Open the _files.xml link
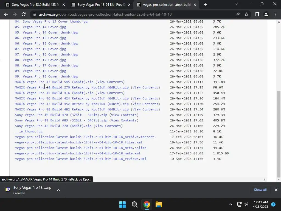This screenshot has height=211, width=281. click(x=78, y=142)
